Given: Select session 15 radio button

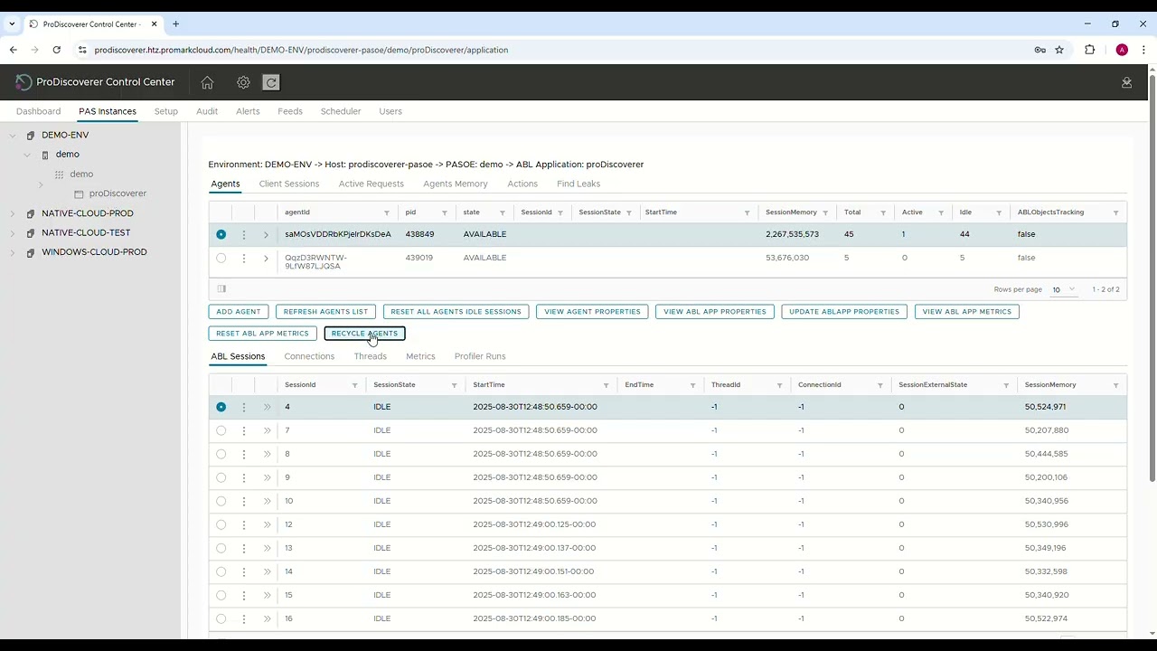Looking at the screenshot, I should [221, 595].
